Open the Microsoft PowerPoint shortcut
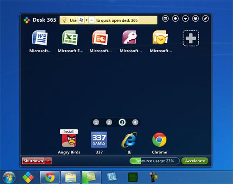Viewport: 233px width, 184px height. [100, 38]
